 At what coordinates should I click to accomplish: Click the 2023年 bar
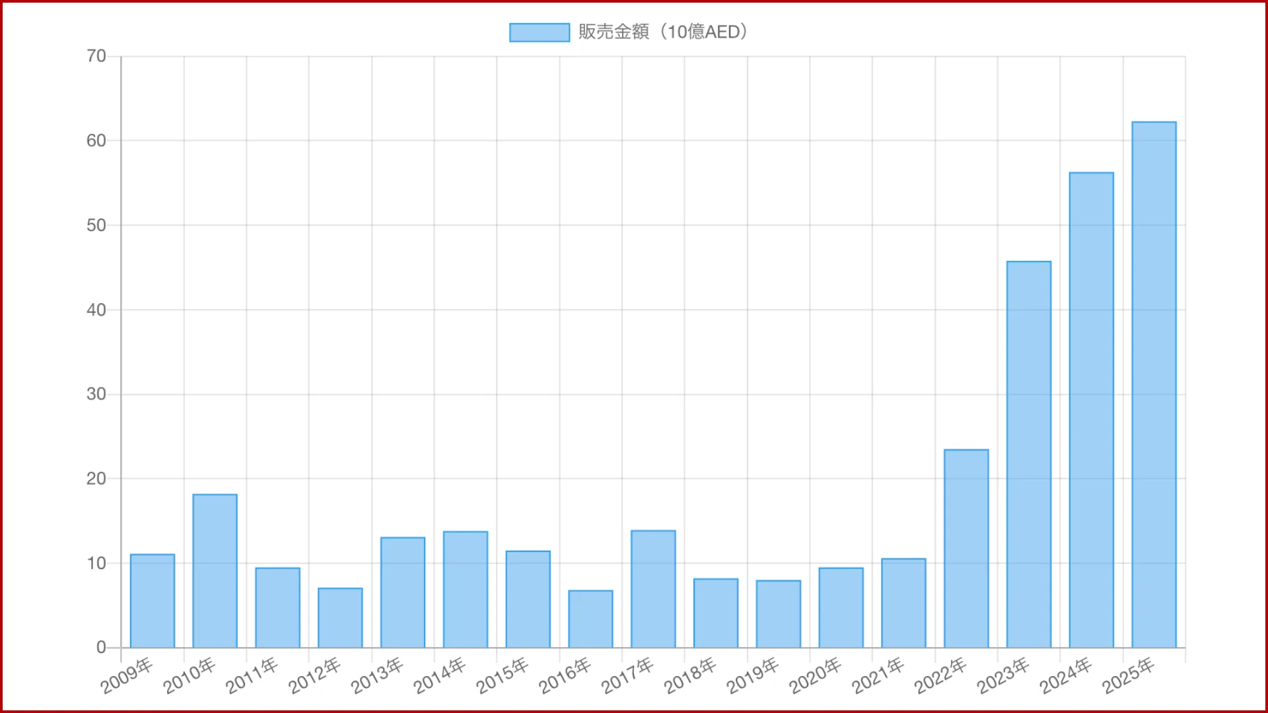click(x=1029, y=454)
